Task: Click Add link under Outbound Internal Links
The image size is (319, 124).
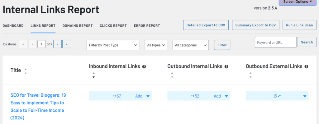Action: (217, 96)
